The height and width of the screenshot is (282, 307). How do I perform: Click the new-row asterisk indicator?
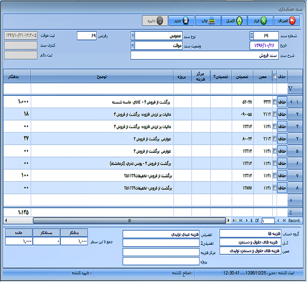pyautogui.click(x=291, y=200)
